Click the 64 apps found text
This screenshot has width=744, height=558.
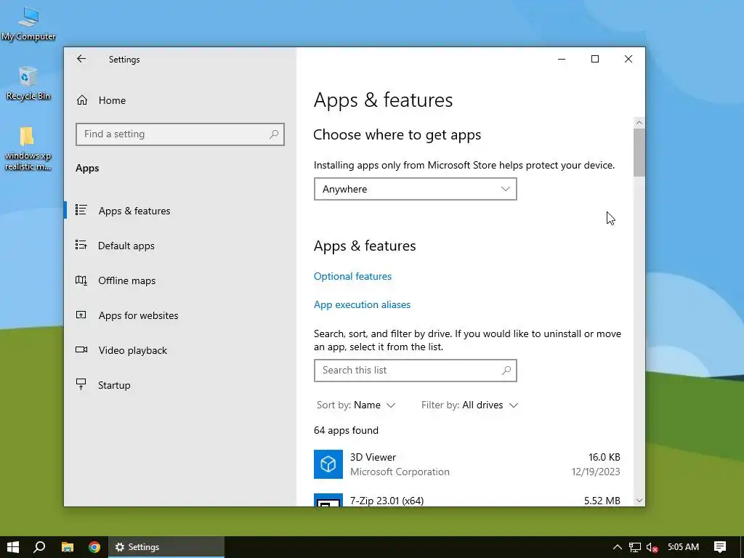346,430
